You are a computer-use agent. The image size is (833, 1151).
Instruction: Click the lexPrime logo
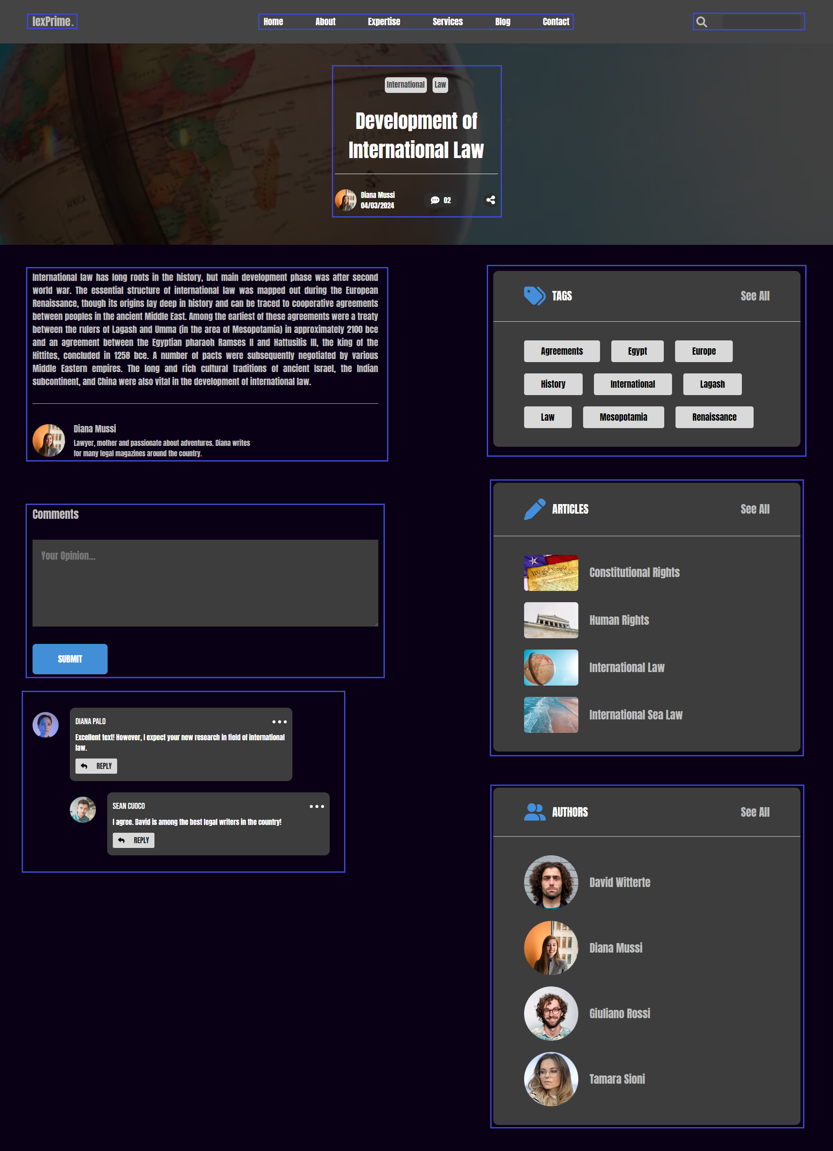[x=52, y=21]
